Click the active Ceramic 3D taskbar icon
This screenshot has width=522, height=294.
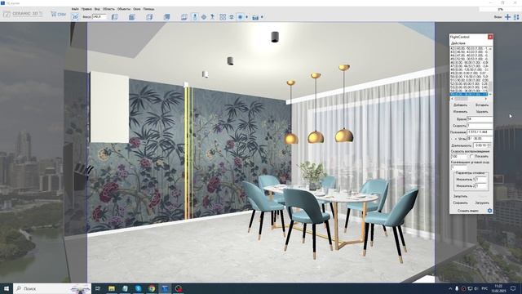[x=165, y=288]
